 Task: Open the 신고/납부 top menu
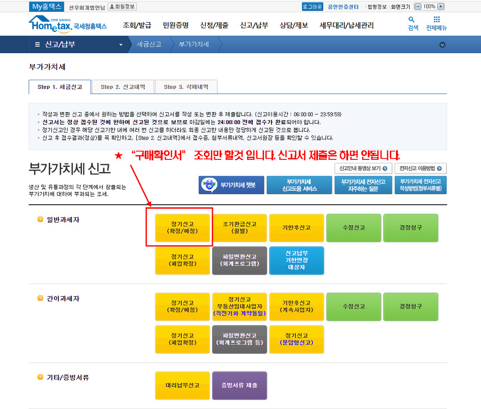254,25
